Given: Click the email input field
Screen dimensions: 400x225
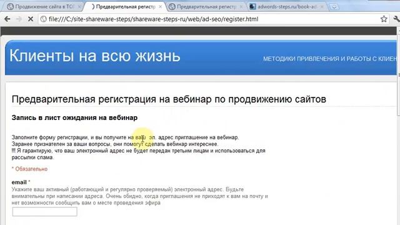Looking at the screenshot, I should [x=44, y=211].
